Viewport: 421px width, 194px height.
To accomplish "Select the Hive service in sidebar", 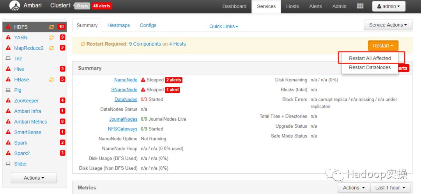I will click(x=19, y=69).
